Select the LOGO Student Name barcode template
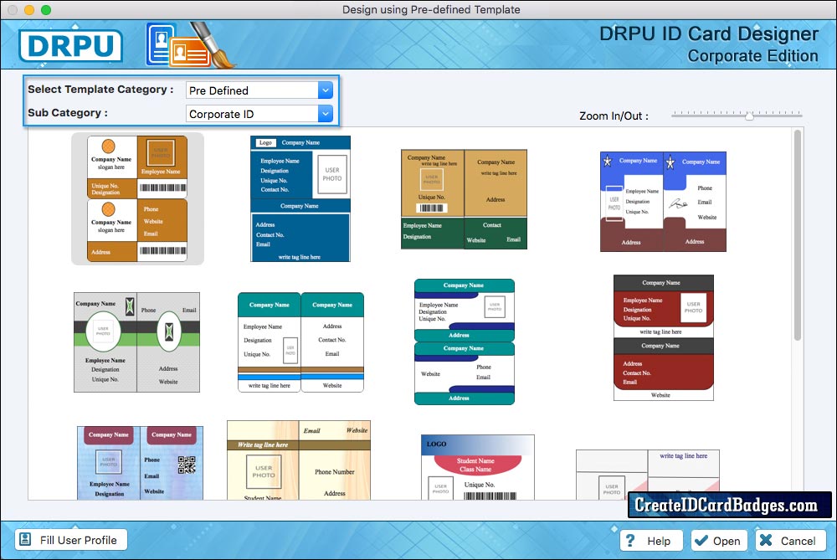The height and width of the screenshot is (560, 837). click(x=478, y=467)
